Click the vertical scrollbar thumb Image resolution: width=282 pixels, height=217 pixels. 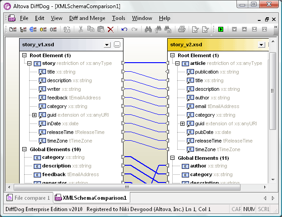[273, 91]
